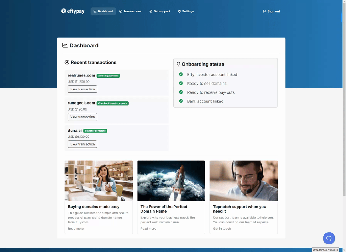
Task: Click the vertical page scrollbar
Action: [344, 99]
